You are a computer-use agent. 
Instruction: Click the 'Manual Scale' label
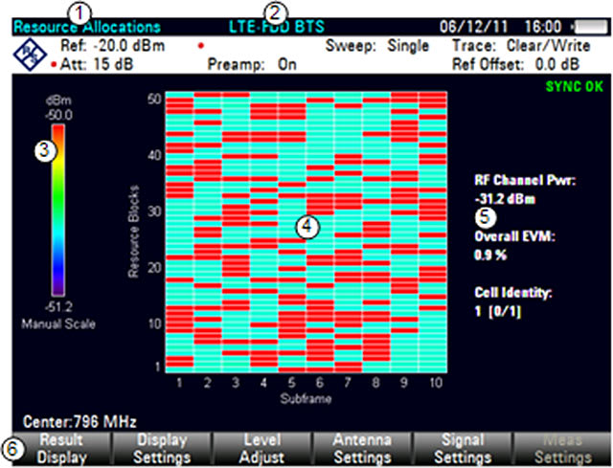[58, 323]
